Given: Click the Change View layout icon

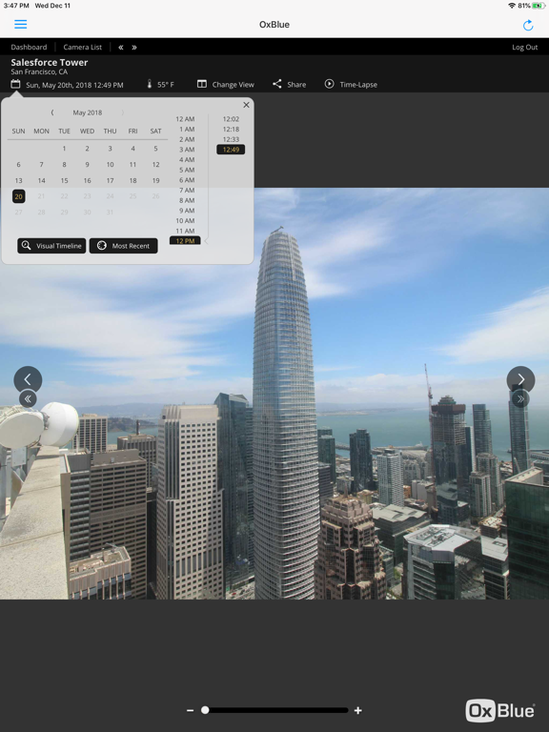Looking at the screenshot, I should pos(202,84).
